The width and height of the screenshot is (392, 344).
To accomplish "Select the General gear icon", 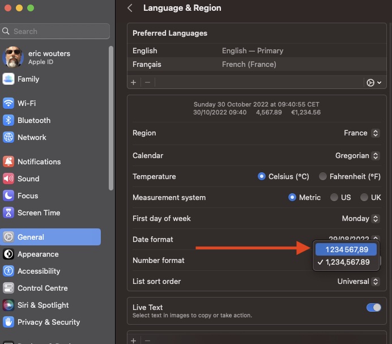I will coord(8,237).
